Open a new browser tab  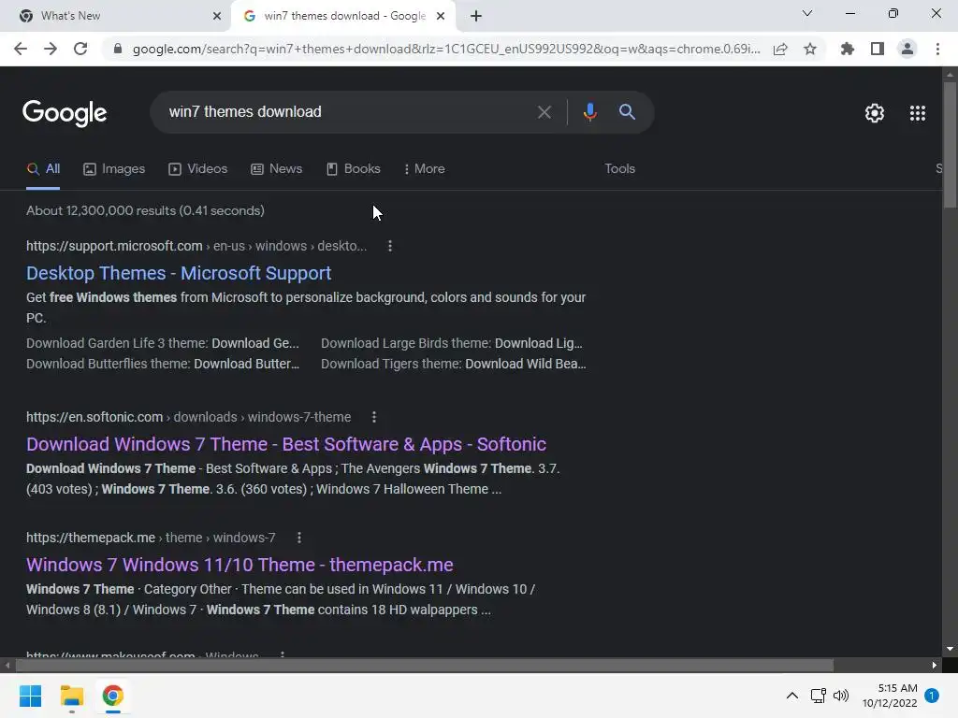coord(476,16)
